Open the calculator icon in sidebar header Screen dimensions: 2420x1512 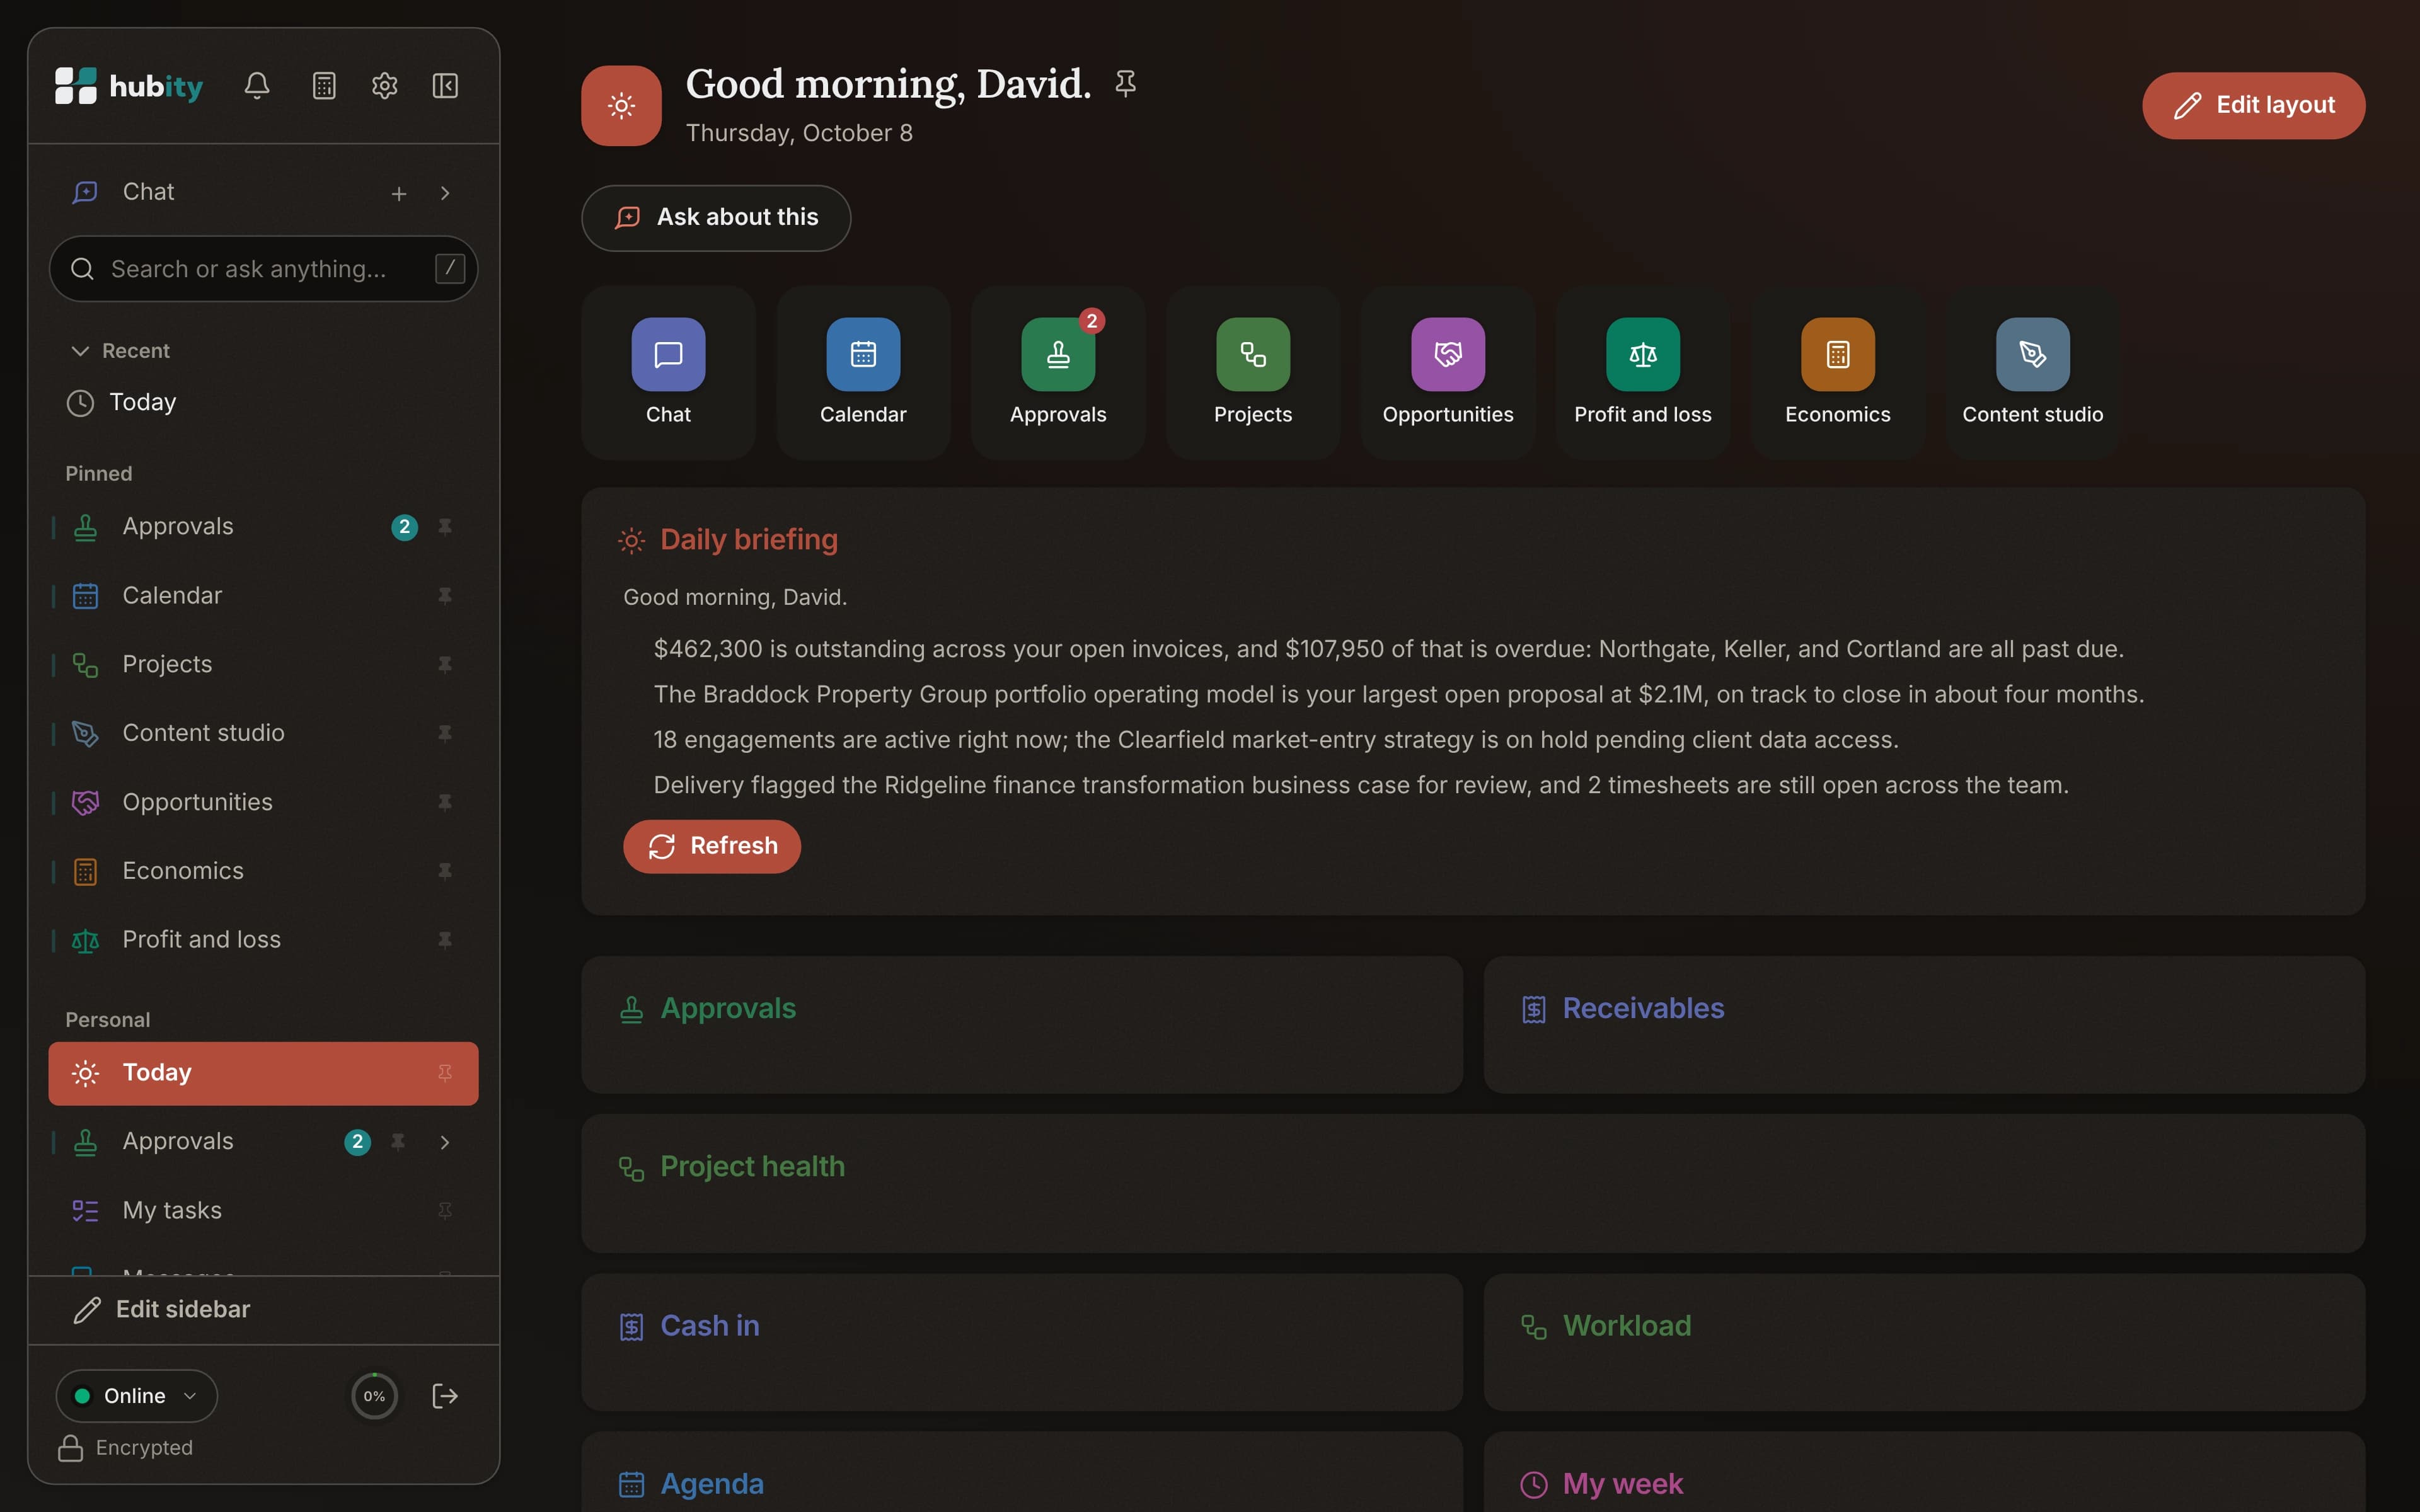[324, 86]
